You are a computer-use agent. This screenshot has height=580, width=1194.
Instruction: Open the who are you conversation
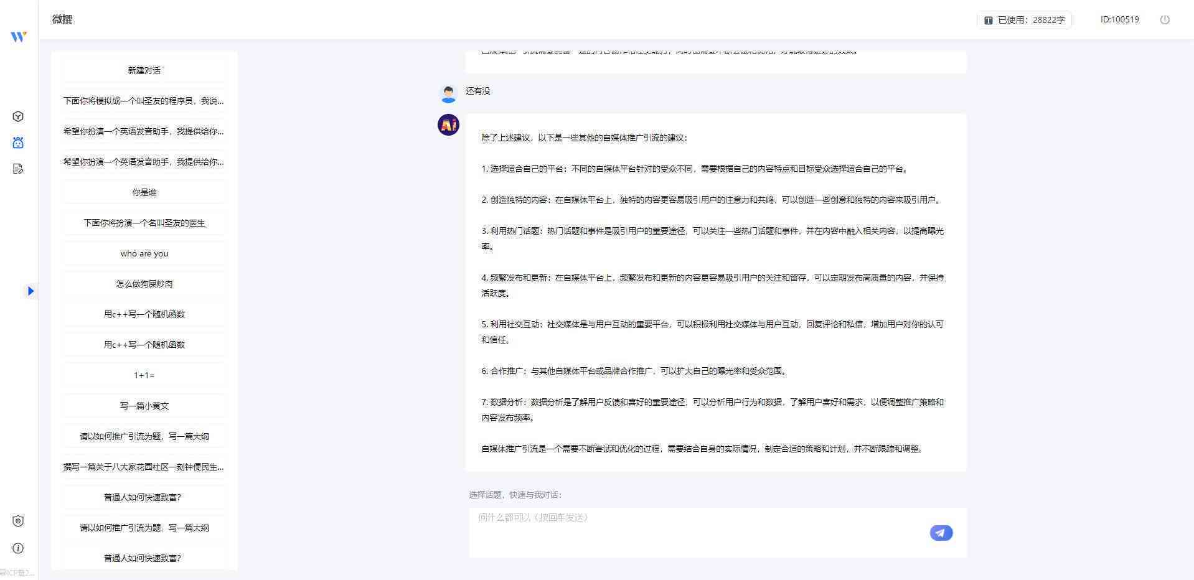pos(144,253)
